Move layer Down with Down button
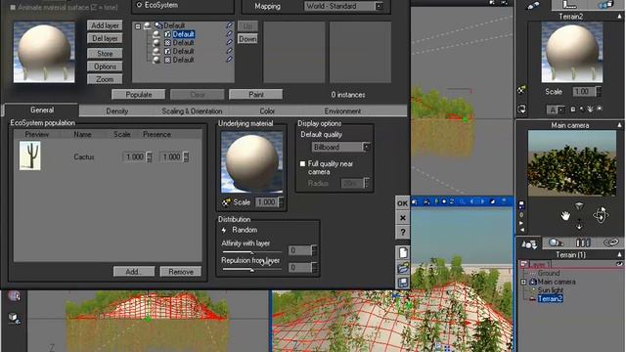The height and width of the screenshot is (352, 626). [247, 39]
